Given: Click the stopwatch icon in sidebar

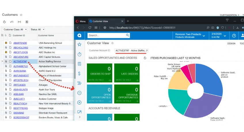Looking at the screenshot, I should (79, 54).
